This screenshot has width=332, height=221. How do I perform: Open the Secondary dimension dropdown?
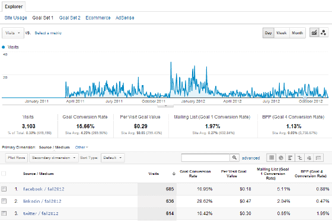[x=54, y=158]
